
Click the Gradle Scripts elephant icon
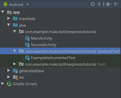point(9,84)
